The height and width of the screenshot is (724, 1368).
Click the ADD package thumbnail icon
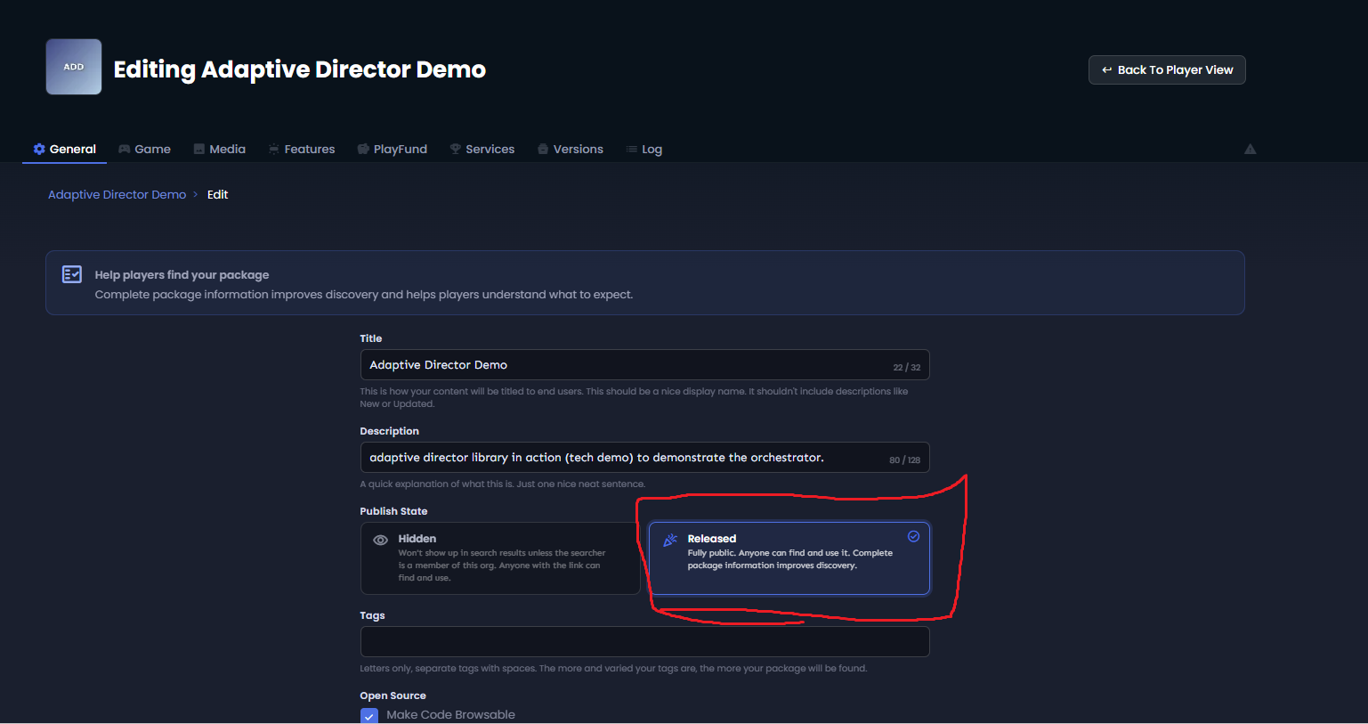click(x=74, y=67)
